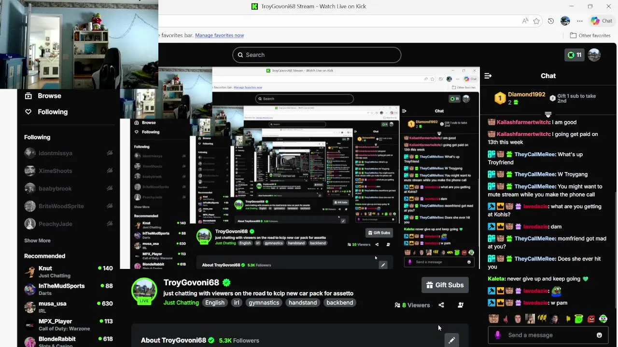Open browser settings three-dot menu

coord(580,21)
